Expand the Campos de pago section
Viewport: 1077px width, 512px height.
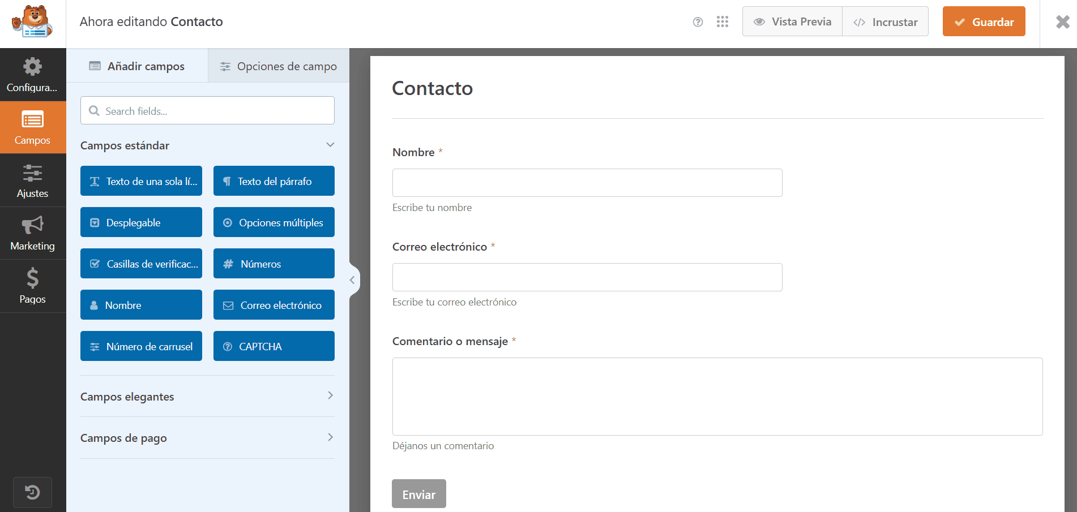pyautogui.click(x=330, y=437)
